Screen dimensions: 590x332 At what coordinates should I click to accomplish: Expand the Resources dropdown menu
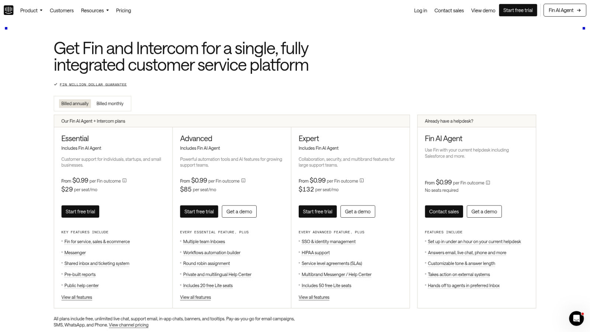tap(95, 10)
